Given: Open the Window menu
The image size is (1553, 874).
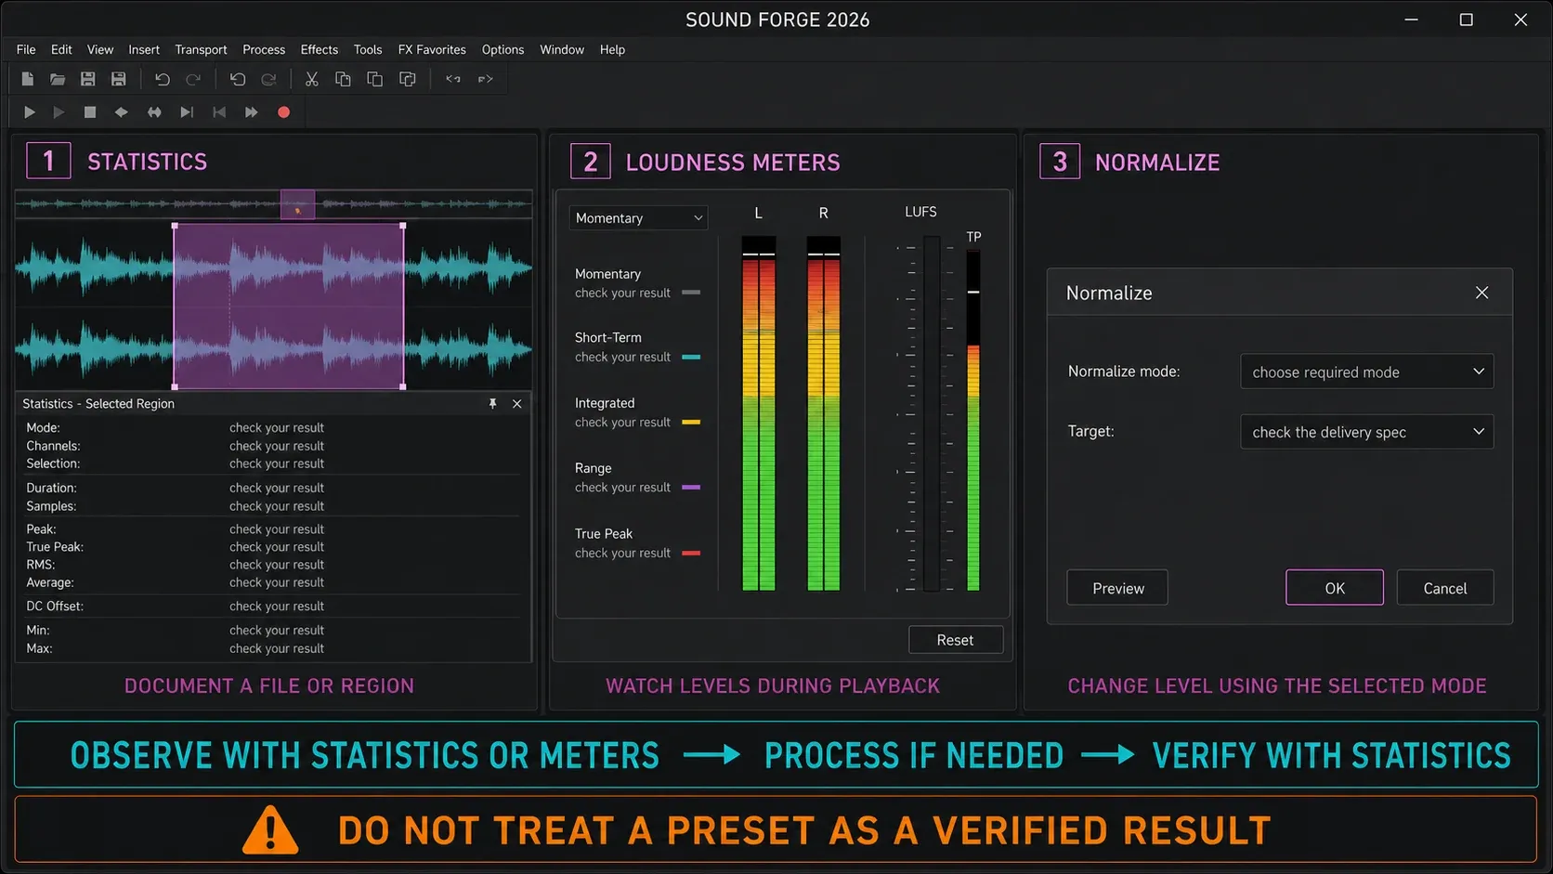Looking at the screenshot, I should click(562, 49).
